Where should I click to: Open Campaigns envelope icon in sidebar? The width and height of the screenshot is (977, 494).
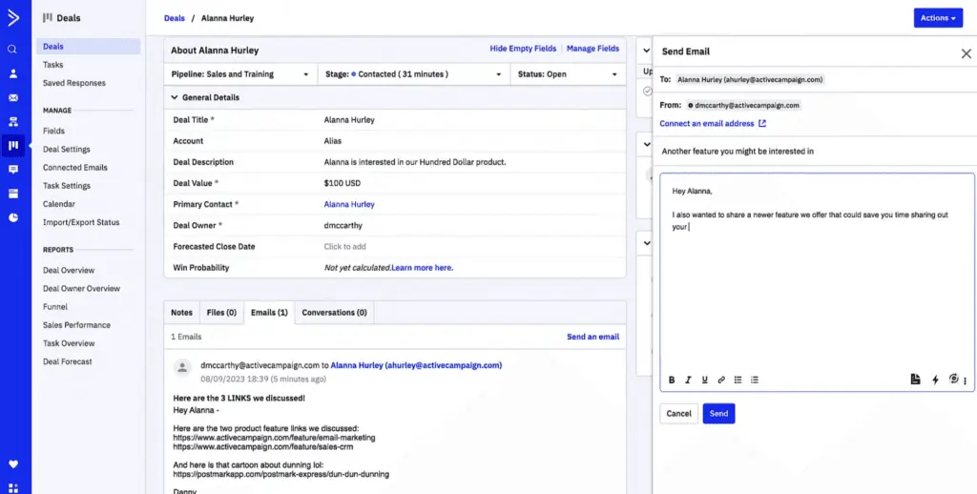(x=13, y=98)
